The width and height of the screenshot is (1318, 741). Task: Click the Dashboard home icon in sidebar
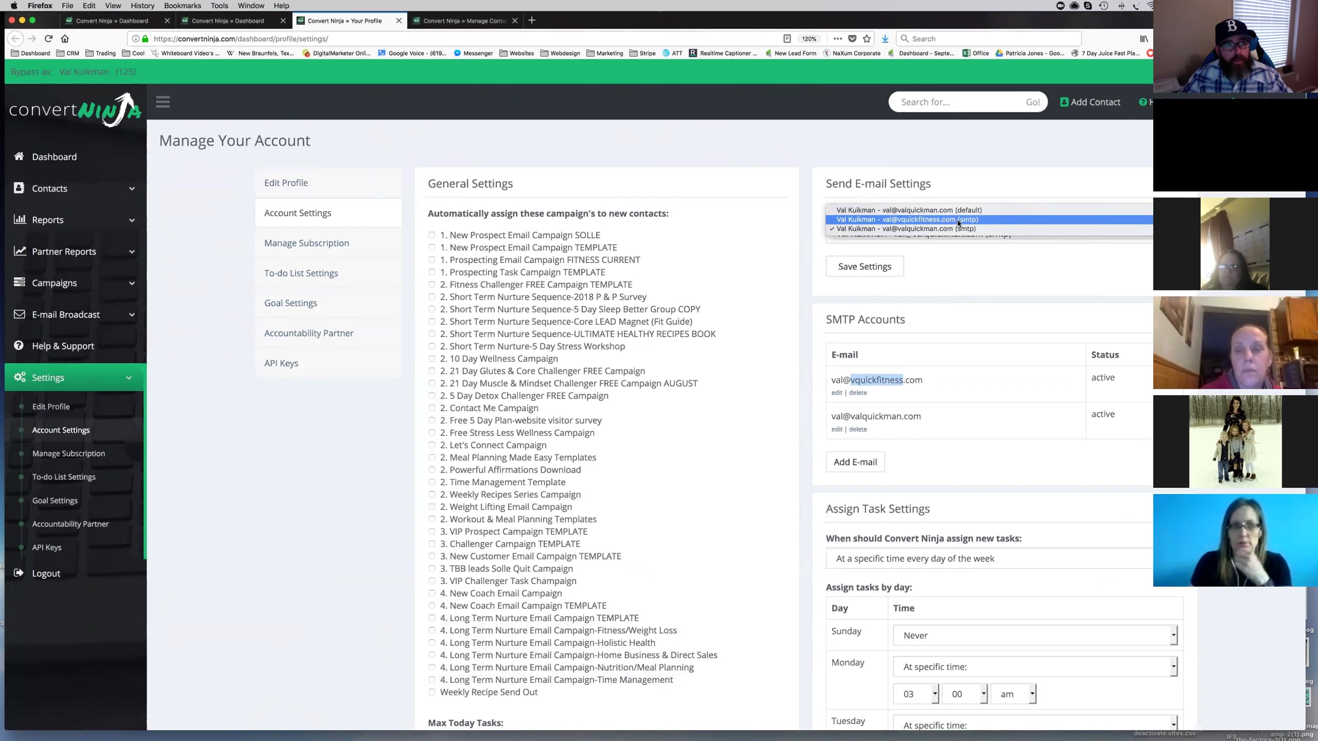tap(19, 156)
